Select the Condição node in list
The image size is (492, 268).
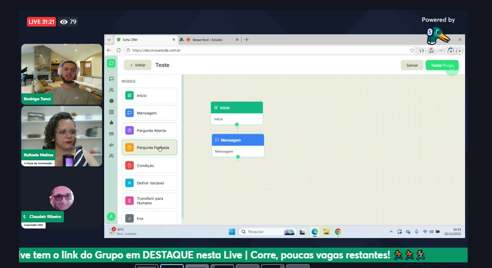(x=149, y=165)
